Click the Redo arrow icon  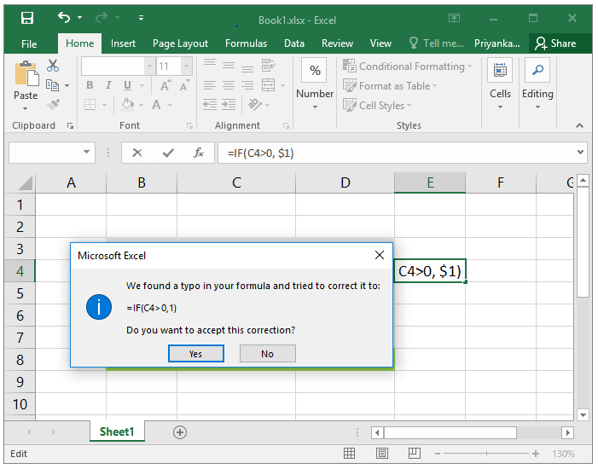pos(102,17)
